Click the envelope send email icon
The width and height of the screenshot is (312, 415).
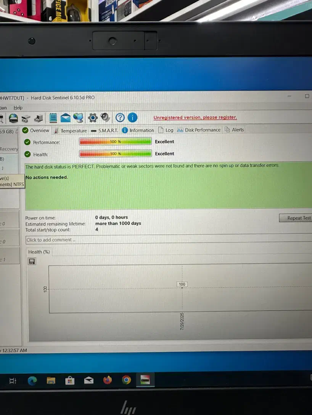(66, 118)
